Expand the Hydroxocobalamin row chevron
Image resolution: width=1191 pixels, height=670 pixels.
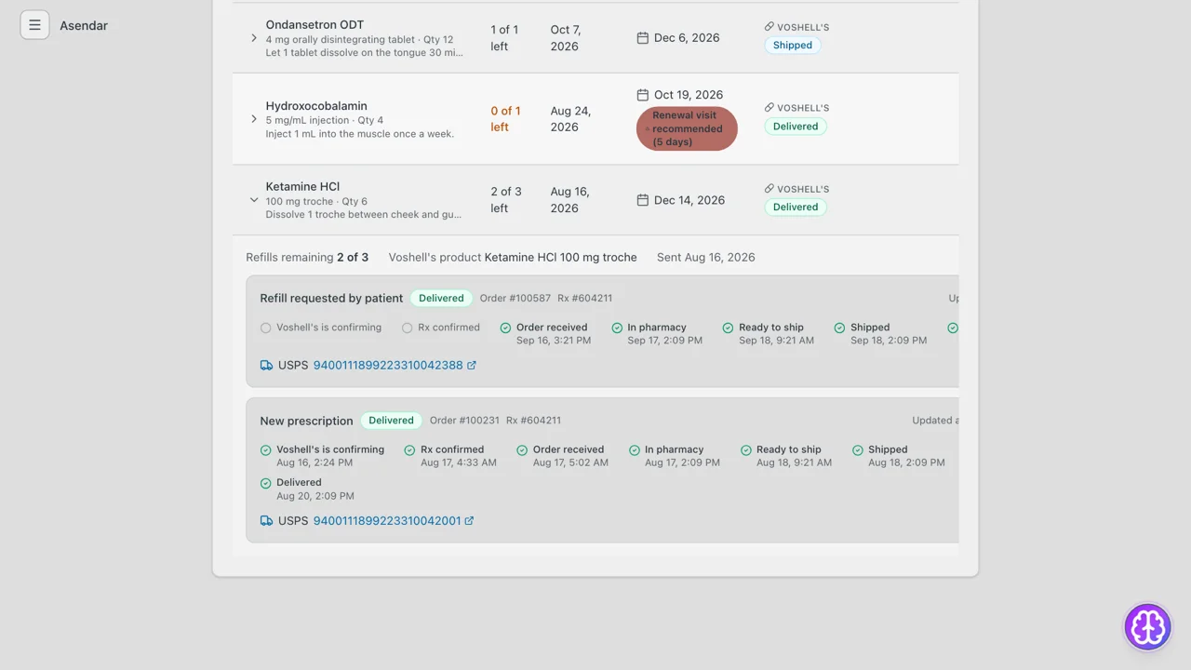254,119
